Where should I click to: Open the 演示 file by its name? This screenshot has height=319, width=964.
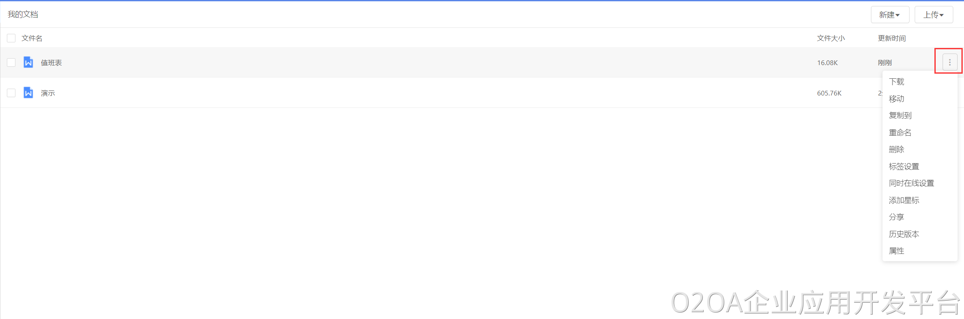(48, 93)
